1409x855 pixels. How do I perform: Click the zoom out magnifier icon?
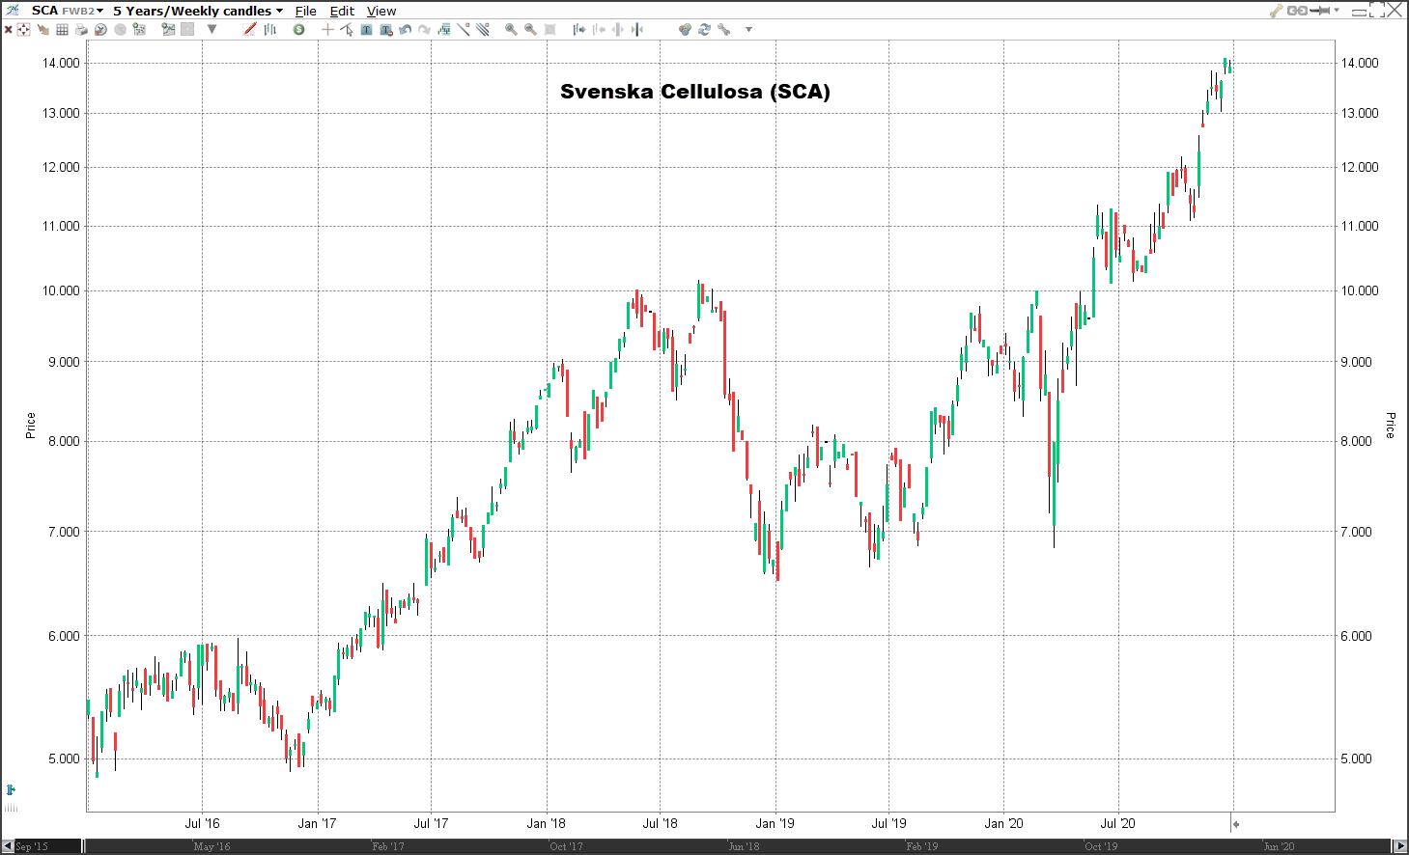pos(530,30)
